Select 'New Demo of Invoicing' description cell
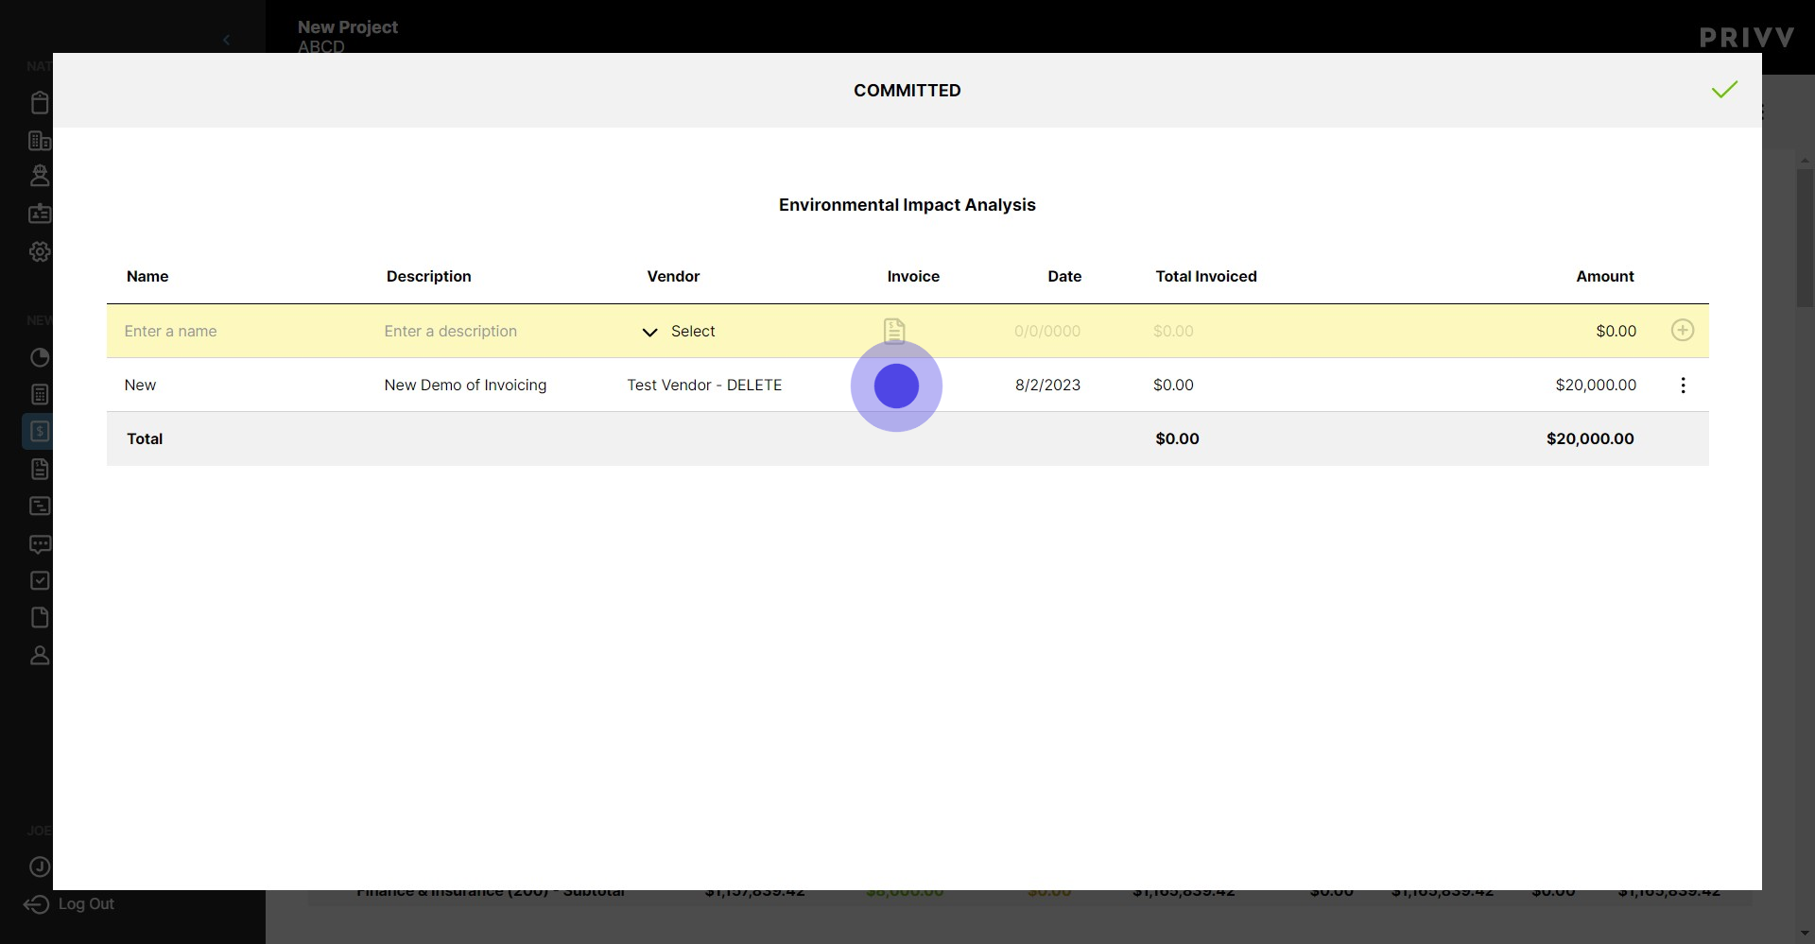Image resolution: width=1815 pixels, height=944 pixels. pyautogui.click(x=465, y=386)
